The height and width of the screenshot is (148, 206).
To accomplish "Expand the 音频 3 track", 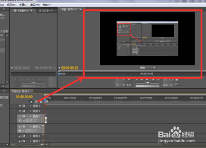I will [x=30, y=141].
